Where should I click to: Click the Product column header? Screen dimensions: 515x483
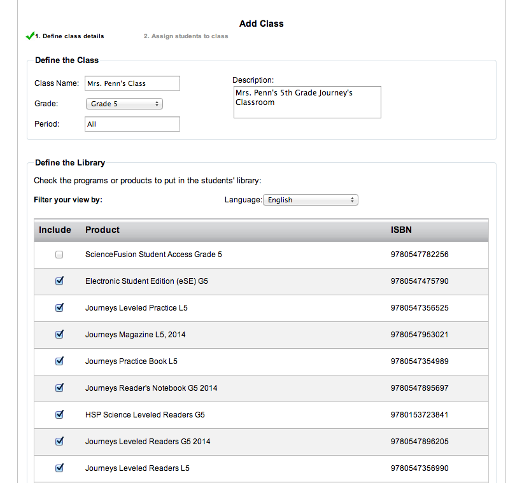point(102,230)
